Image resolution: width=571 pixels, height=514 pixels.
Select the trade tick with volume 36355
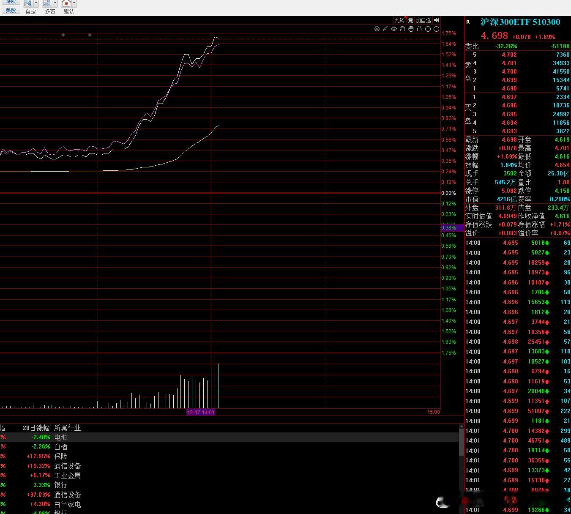click(538, 460)
